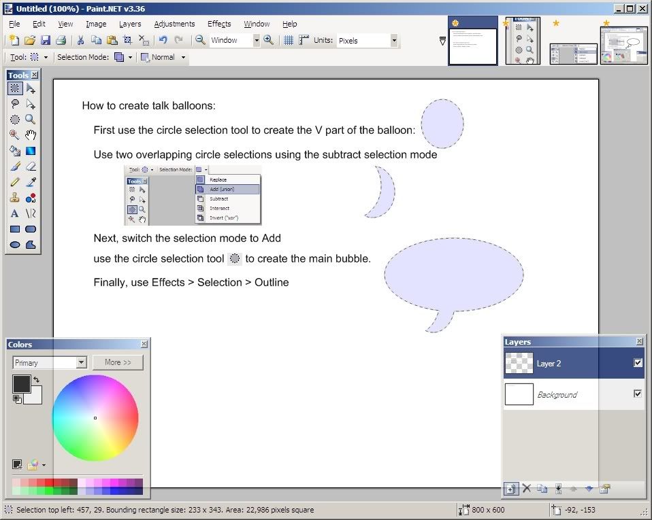Move layer down blue arrow button
The image size is (652, 520).
pyautogui.click(x=589, y=489)
